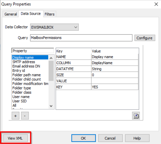Click the COLUMN key cell
The height and width of the screenshot is (144, 161).
tap(74, 63)
